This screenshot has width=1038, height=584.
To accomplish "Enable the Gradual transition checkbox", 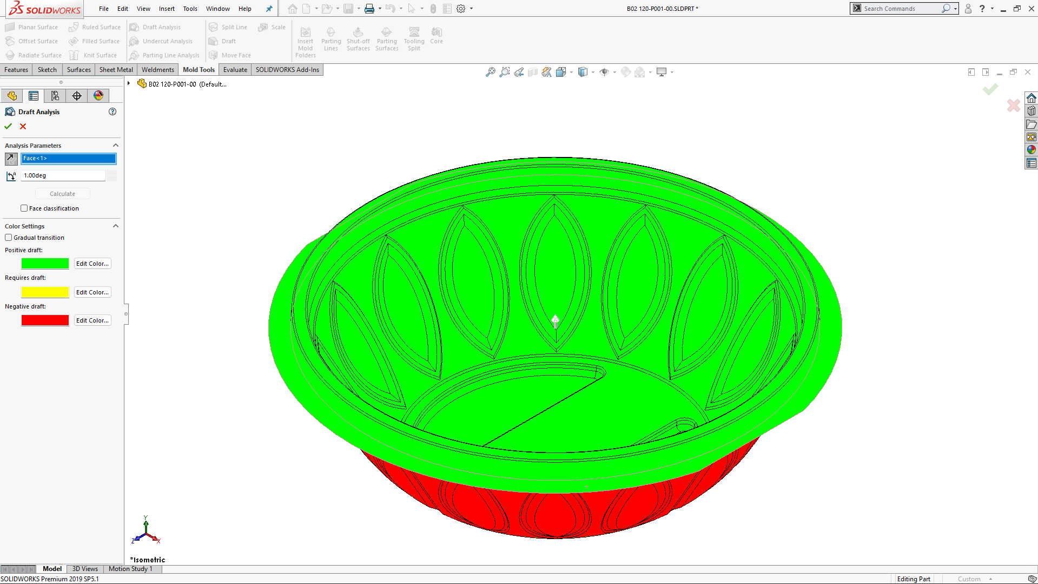I will [9, 238].
